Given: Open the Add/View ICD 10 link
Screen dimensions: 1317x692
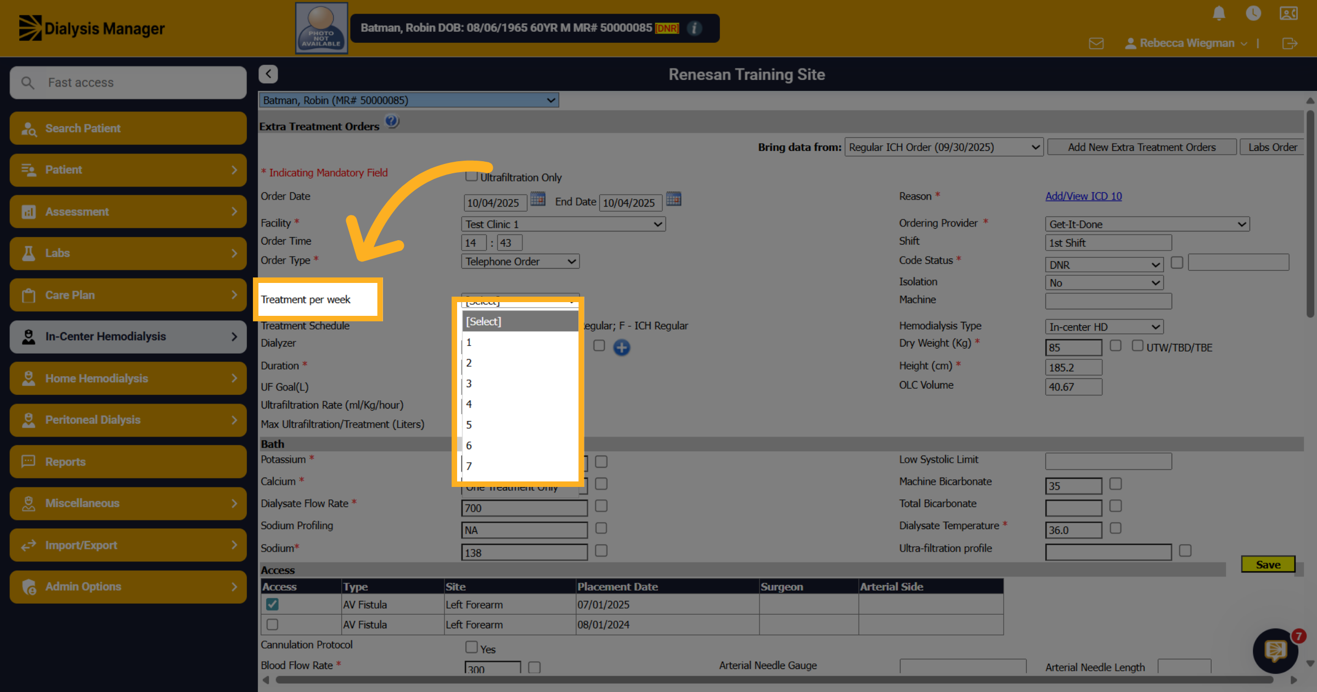Looking at the screenshot, I should click(1083, 196).
